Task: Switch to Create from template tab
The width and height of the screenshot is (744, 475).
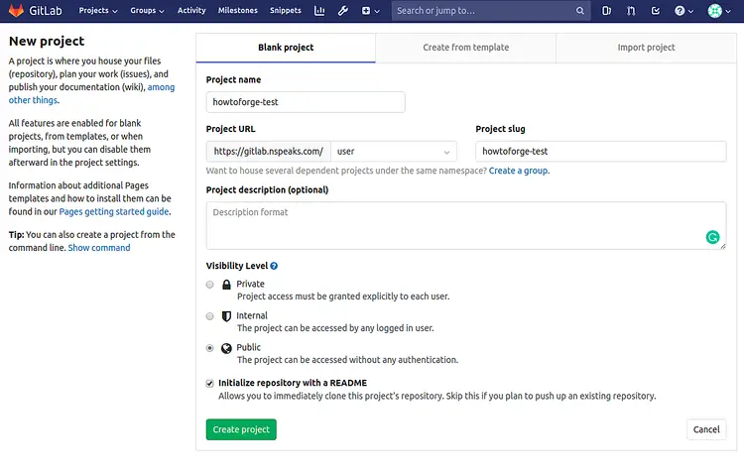Action: (x=465, y=48)
